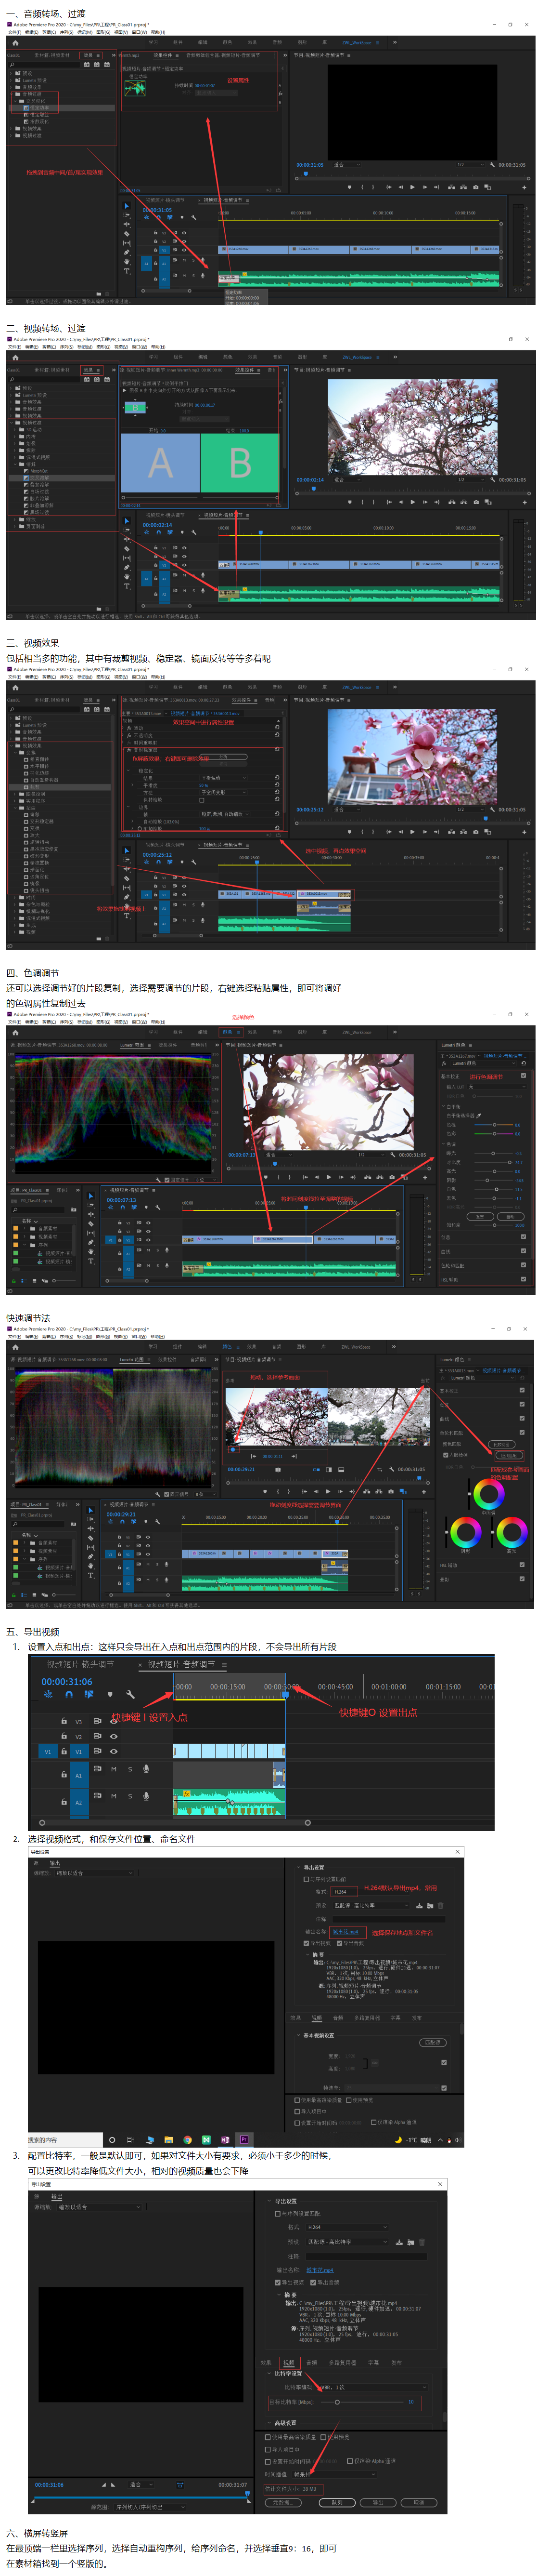Switch to 多路复用器 tab in the first export dialog
Viewport: 537px width, 2576px height.
(367, 2017)
